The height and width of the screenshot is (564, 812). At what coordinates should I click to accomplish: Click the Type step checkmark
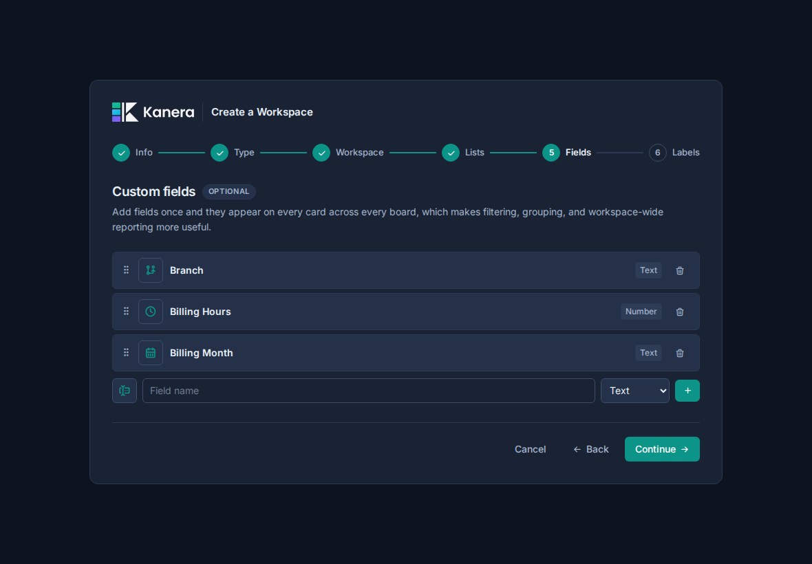point(220,153)
